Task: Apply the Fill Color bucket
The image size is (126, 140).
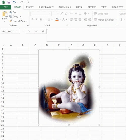Action: tap(57, 19)
